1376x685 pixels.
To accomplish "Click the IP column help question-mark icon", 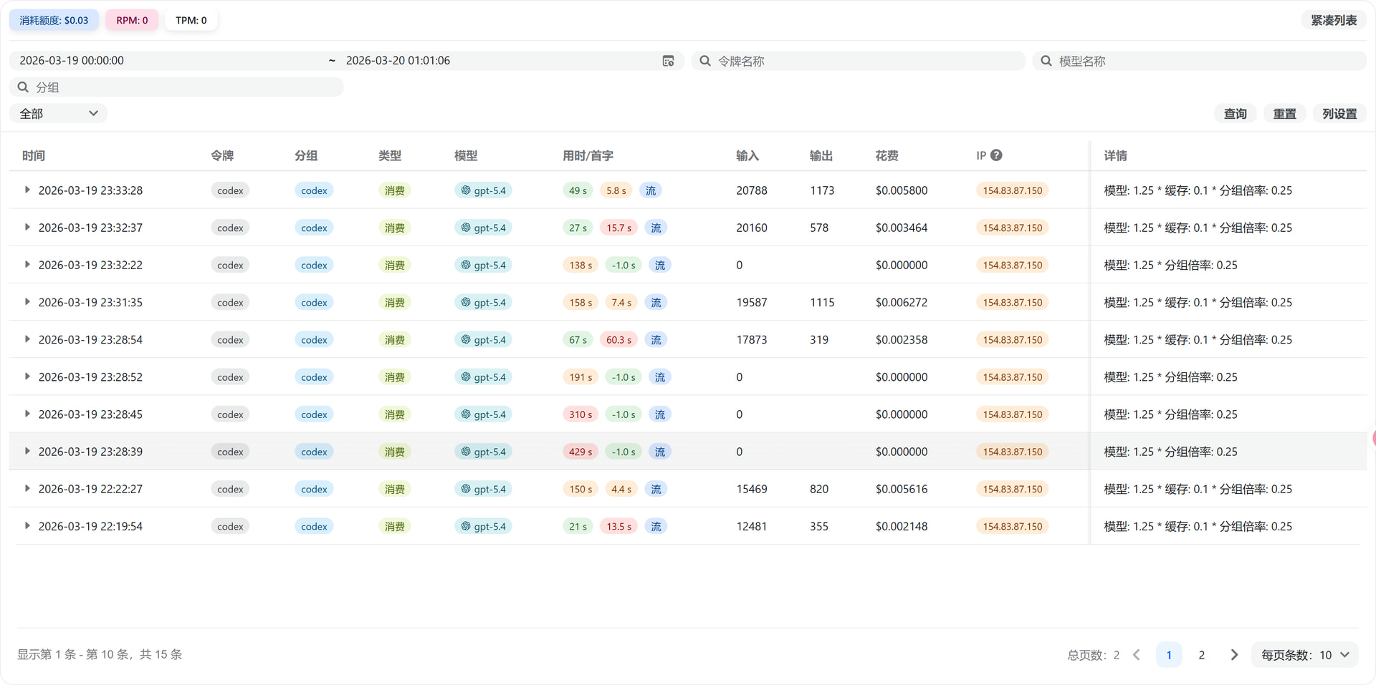I will 996,155.
